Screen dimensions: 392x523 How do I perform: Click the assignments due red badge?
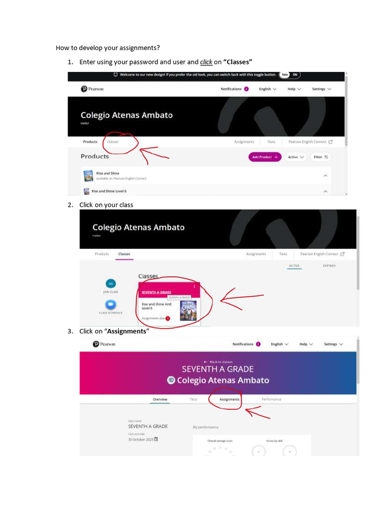[x=167, y=319]
